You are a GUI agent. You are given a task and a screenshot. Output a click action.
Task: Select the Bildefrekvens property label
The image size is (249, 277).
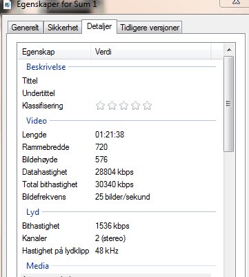click(44, 197)
